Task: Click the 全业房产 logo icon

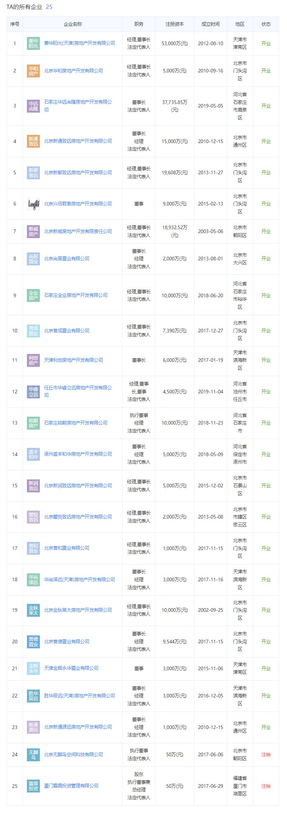Action: 33,295
